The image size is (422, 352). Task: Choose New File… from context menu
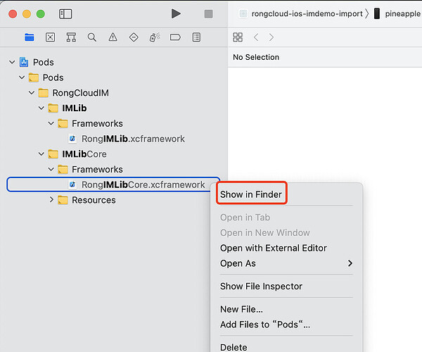coord(241,309)
